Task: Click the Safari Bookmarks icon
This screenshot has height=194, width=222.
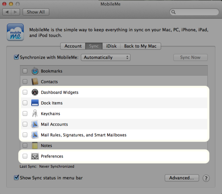Action: pos(35,71)
